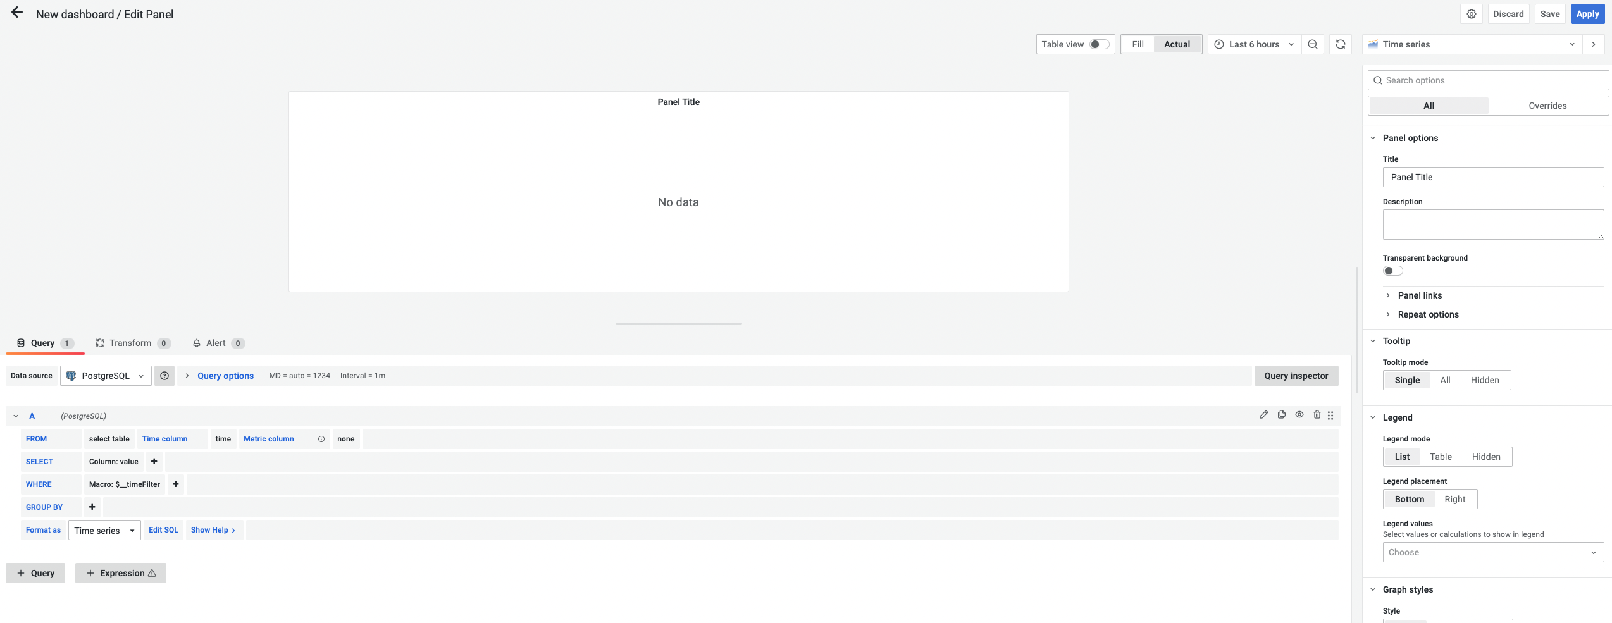1612x623 pixels.
Task: Hide query A using the eye icon
Action: coord(1299,415)
